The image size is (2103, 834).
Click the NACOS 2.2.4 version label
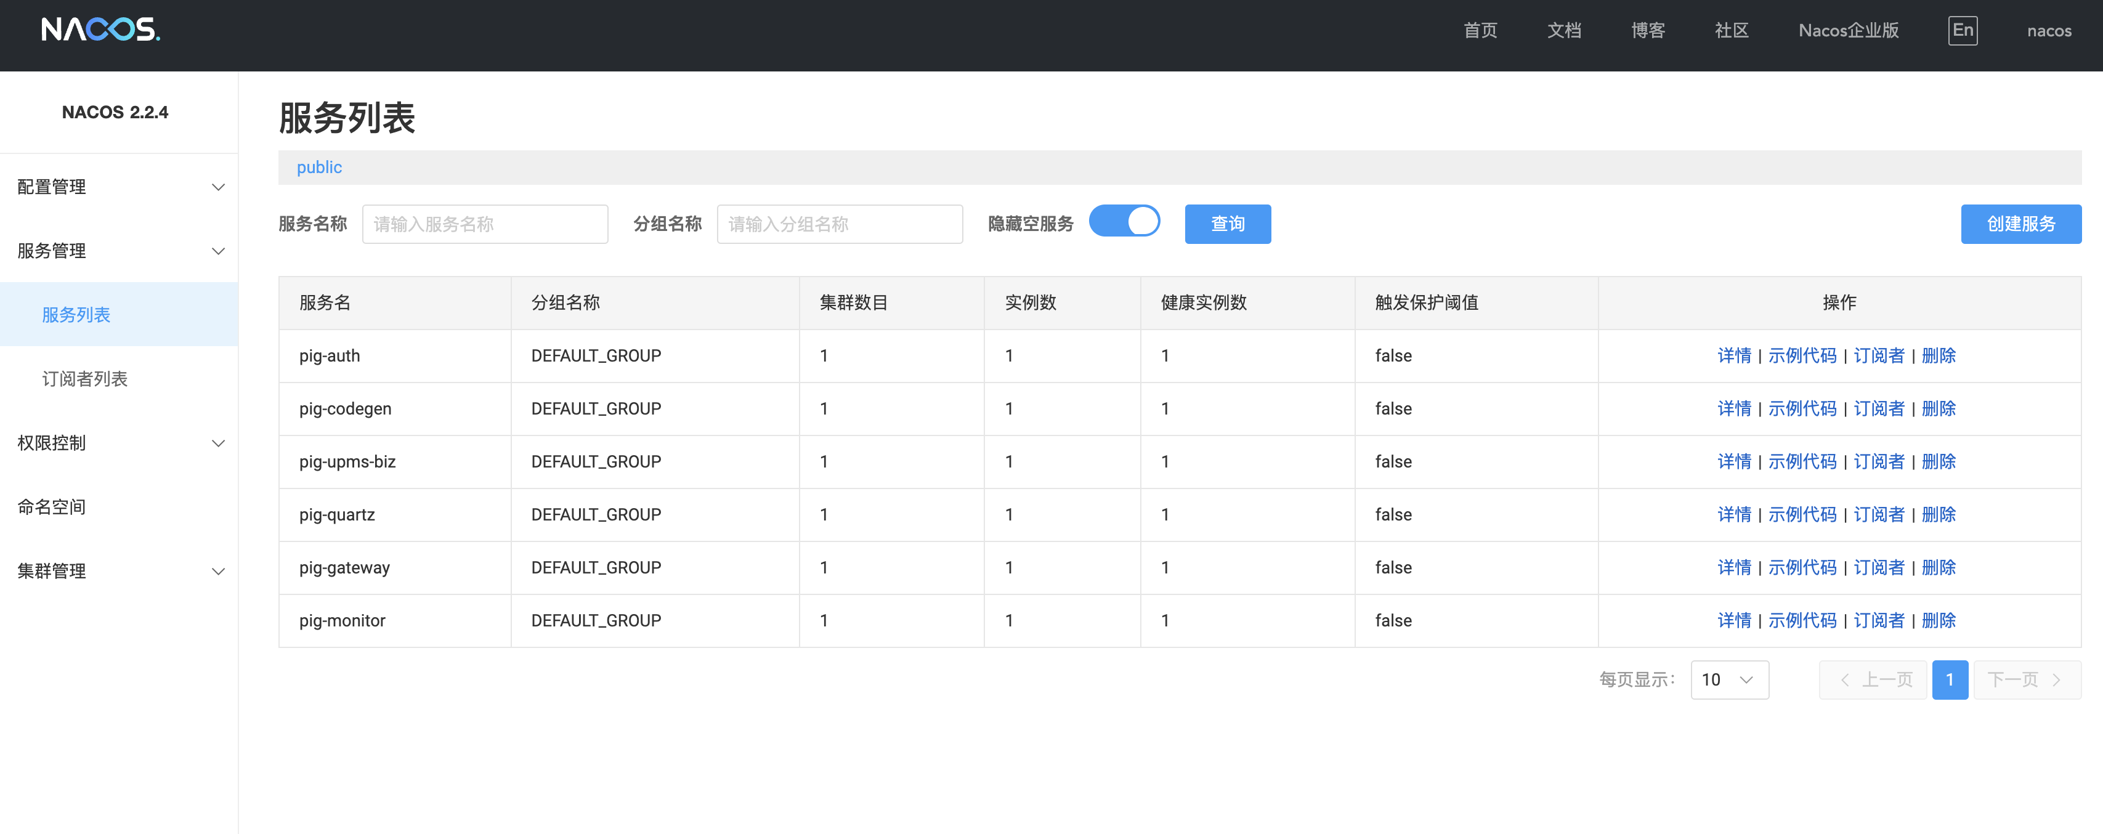coord(115,112)
